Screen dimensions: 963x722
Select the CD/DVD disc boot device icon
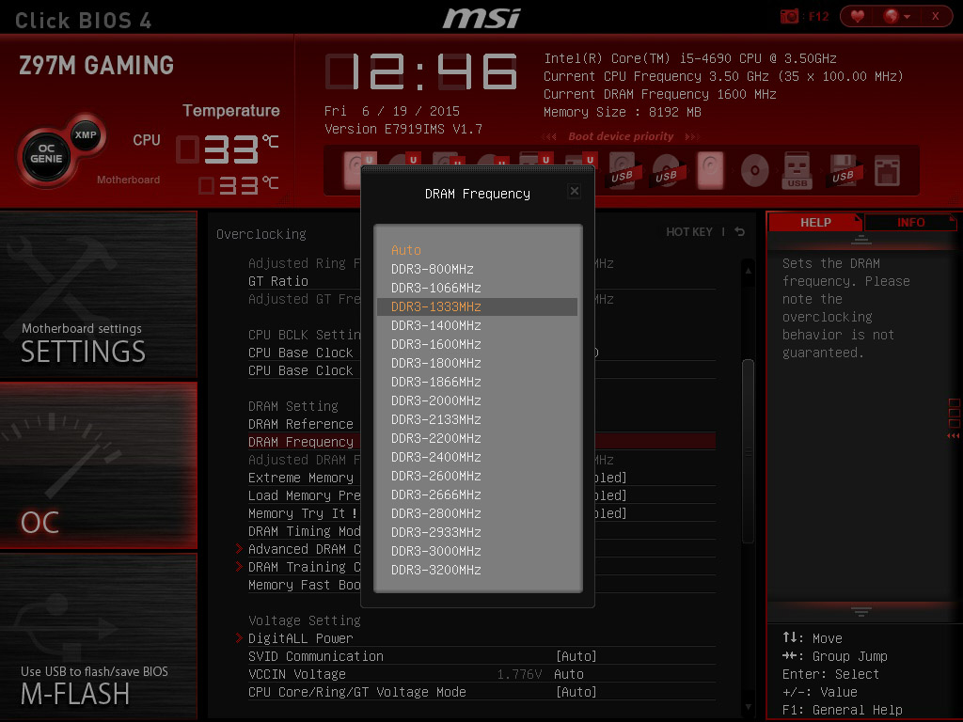click(754, 171)
